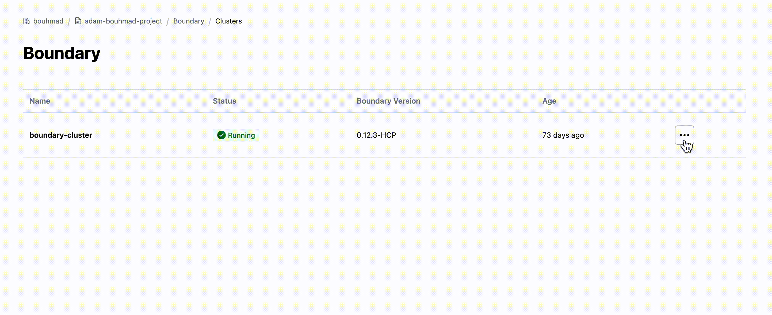The image size is (772, 315).
Task: Navigate to the Boundary breadcrumb link
Action: tap(189, 21)
